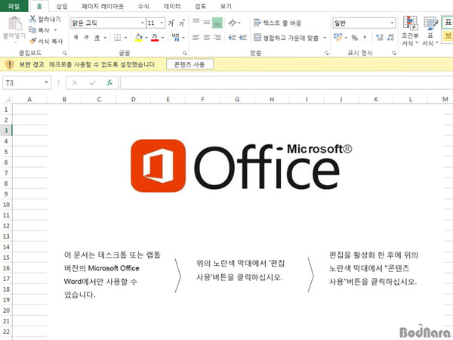The width and height of the screenshot is (453, 340).
Task: Click inside the formula bar input
Action: point(286,83)
